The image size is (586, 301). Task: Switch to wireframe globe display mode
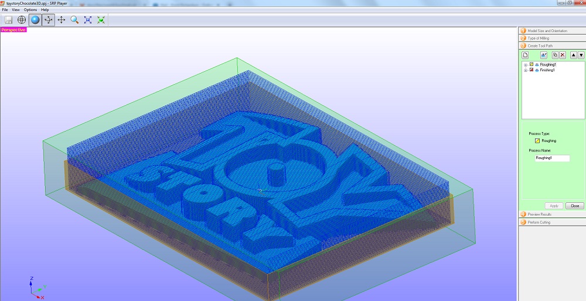point(22,20)
